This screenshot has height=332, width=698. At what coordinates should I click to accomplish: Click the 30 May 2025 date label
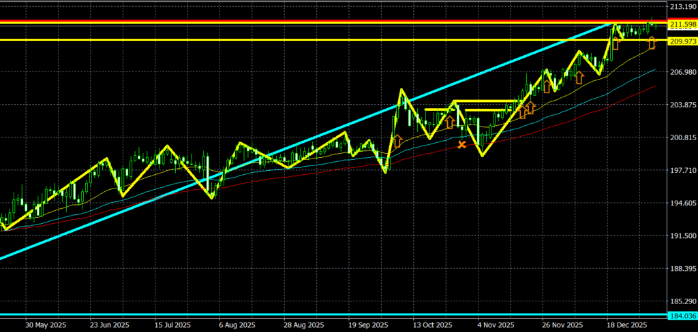pos(44,325)
